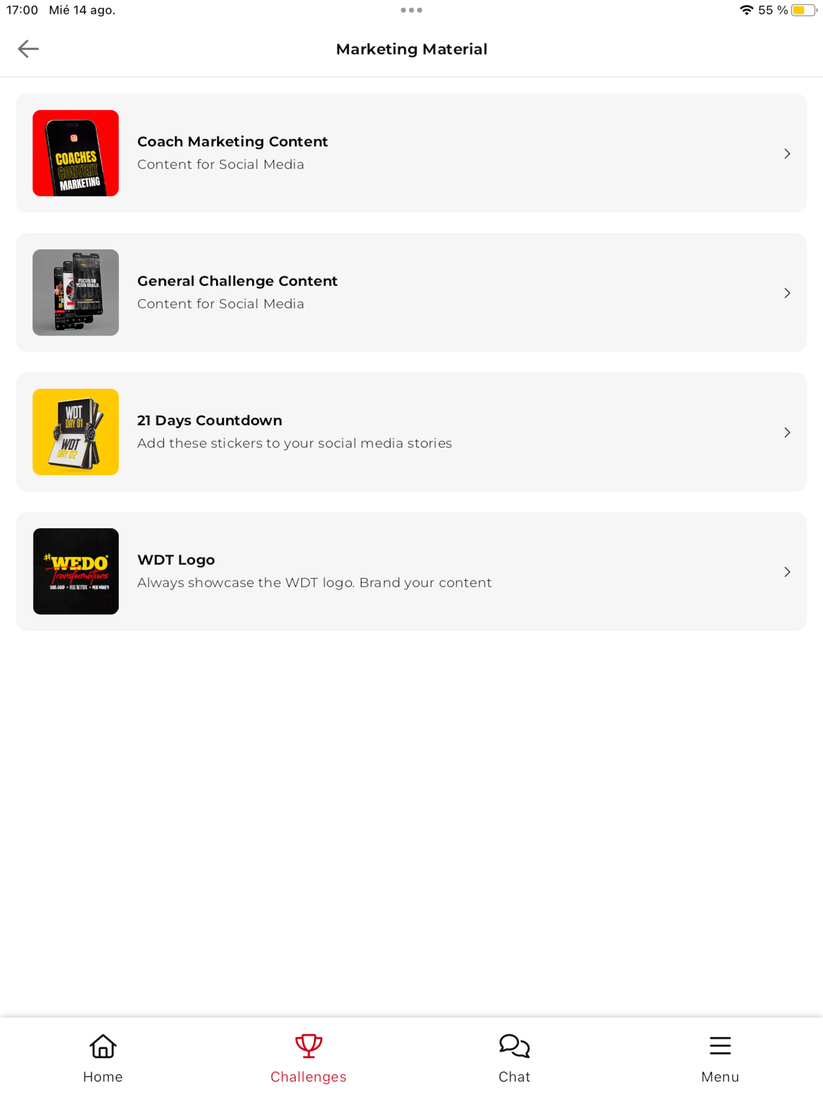823x1099 pixels.
Task: Open 21 Days Countdown title
Action: click(209, 420)
